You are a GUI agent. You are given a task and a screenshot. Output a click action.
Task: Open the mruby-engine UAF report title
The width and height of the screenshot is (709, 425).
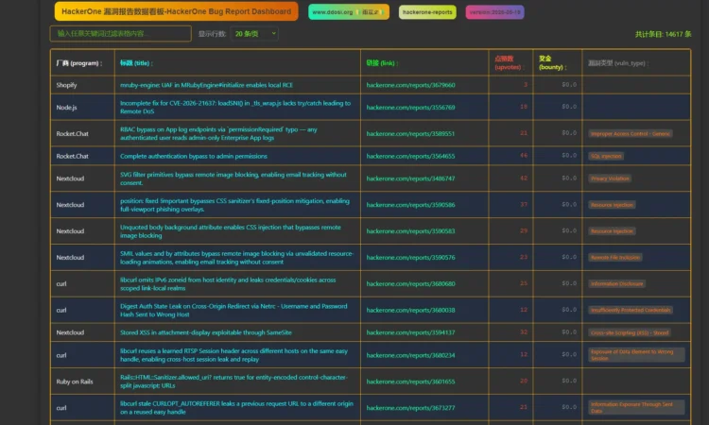pos(206,85)
